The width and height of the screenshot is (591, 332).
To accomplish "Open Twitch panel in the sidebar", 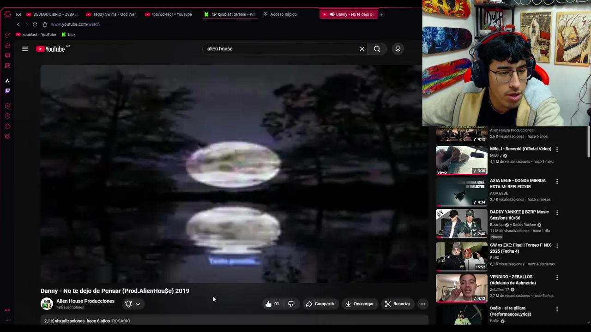I will [x=7, y=91].
